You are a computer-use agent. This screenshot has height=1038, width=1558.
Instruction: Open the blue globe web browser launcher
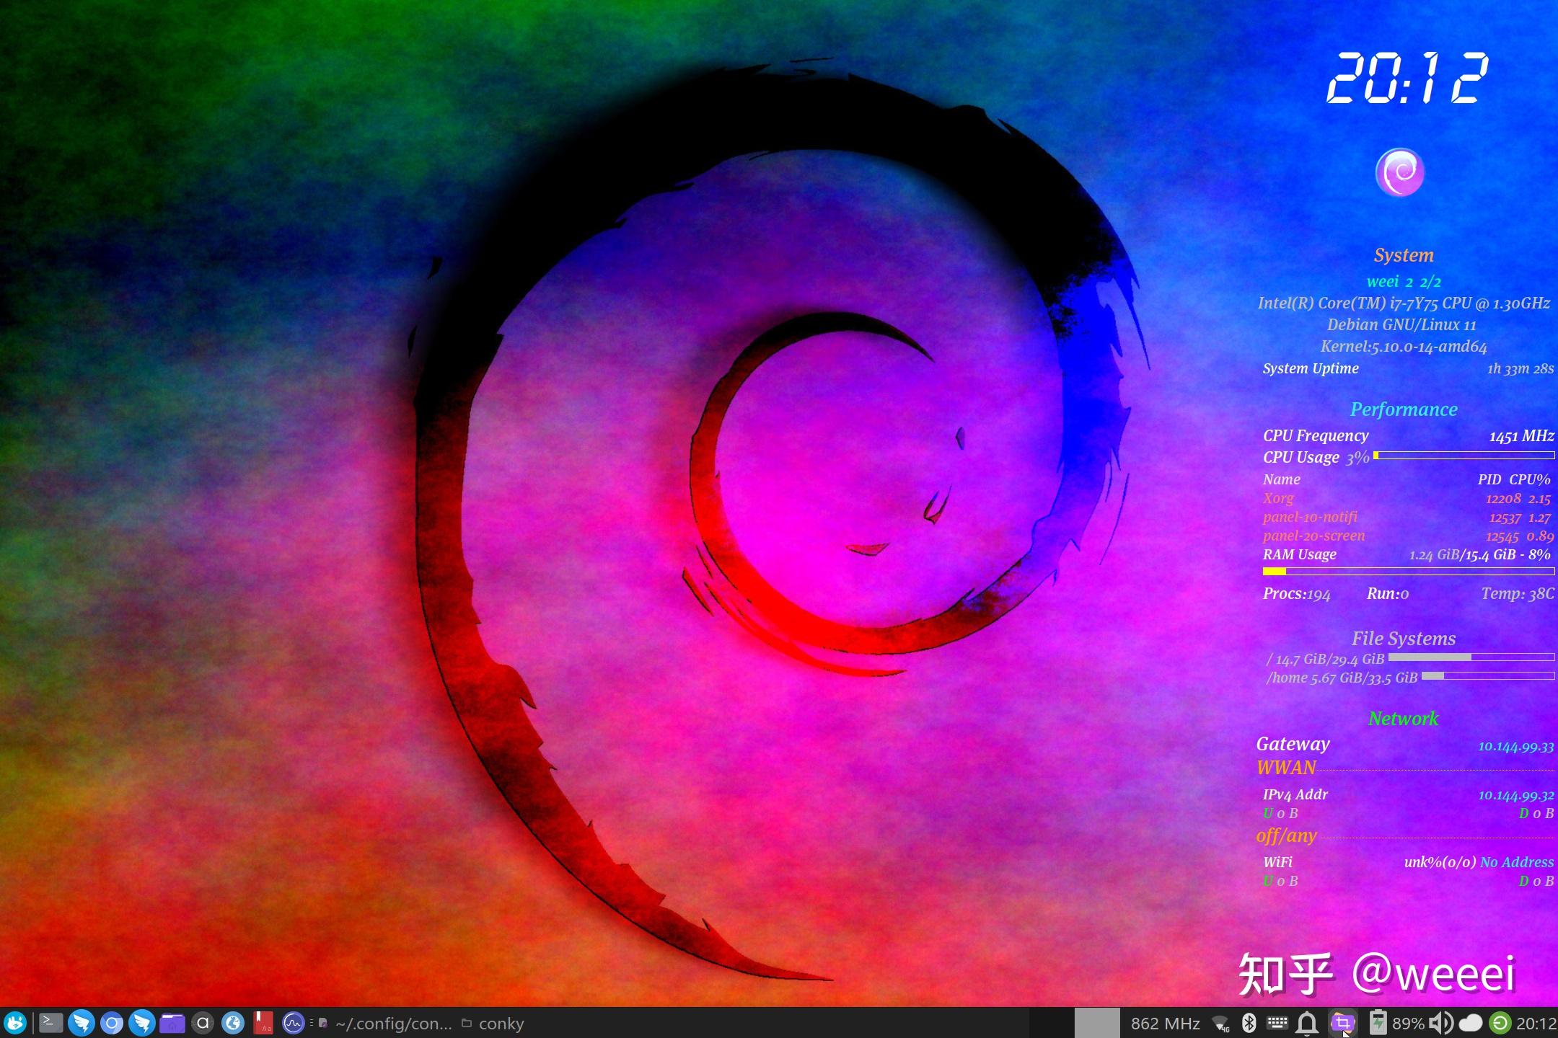pos(232,1023)
